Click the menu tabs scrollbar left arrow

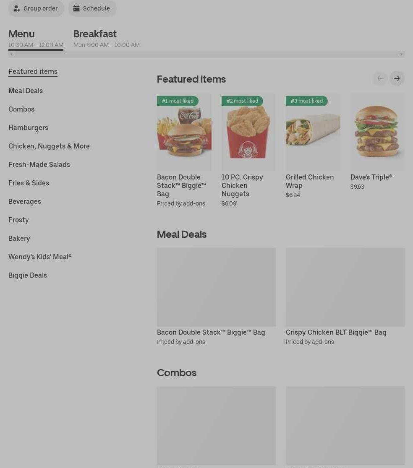click(11, 55)
